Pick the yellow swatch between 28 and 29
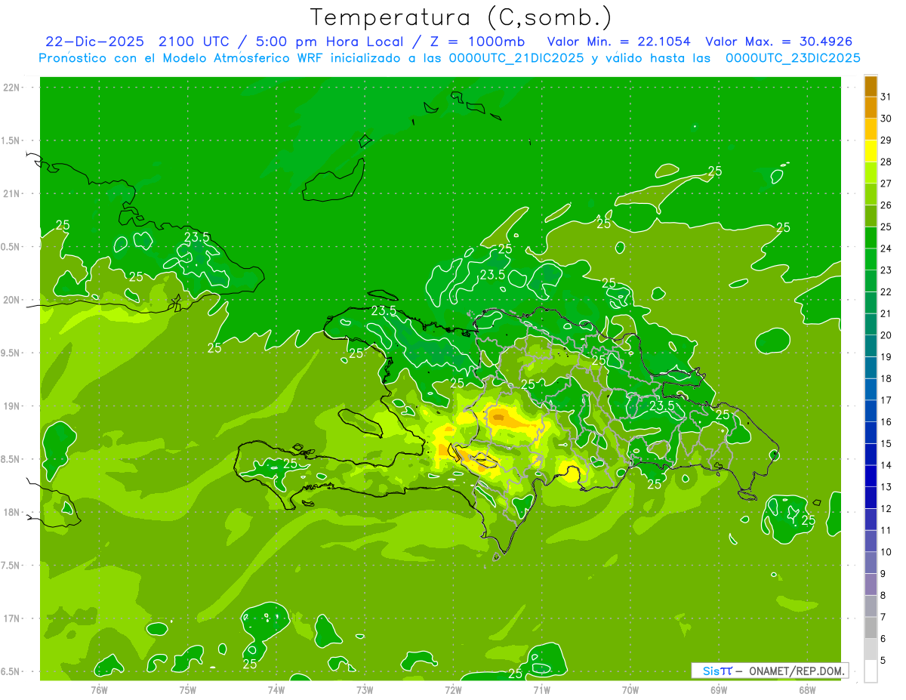 pyautogui.click(x=871, y=150)
